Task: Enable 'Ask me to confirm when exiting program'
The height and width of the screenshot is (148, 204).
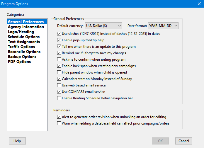Action: point(59,59)
